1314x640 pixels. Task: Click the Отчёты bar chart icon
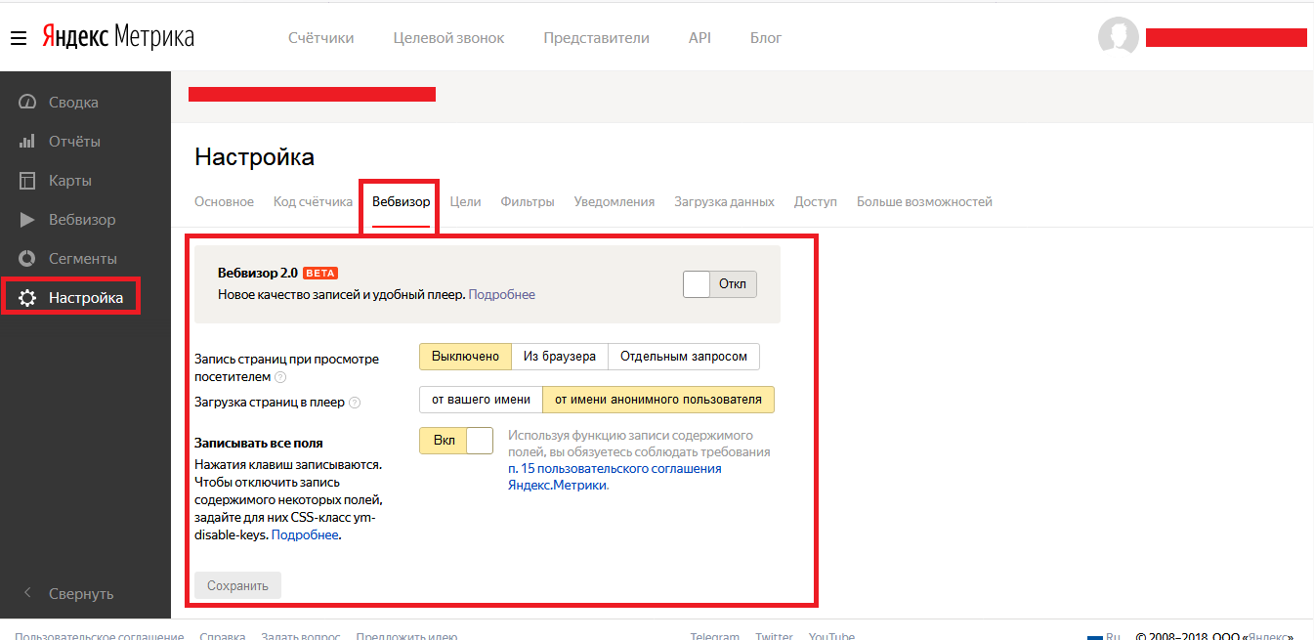[x=27, y=142]
